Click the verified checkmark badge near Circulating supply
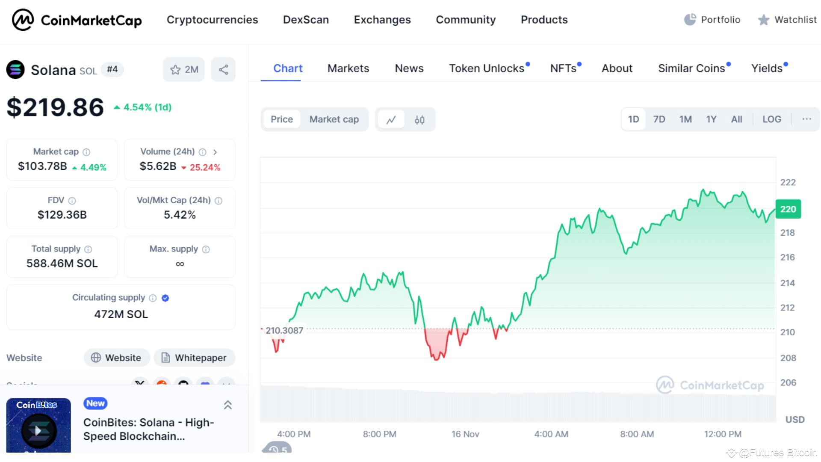The width and height of the screenshot is (821, 462). click(165, 298)
